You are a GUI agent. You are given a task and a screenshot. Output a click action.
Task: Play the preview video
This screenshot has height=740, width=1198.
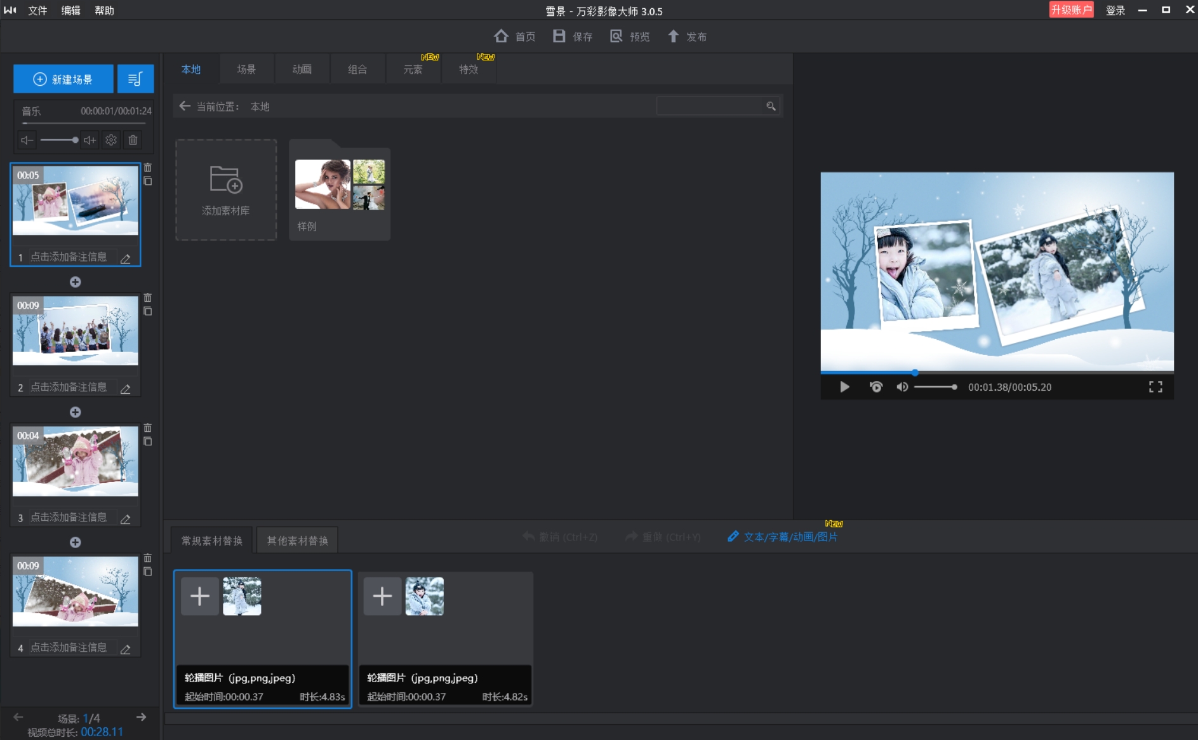(844, 387)
